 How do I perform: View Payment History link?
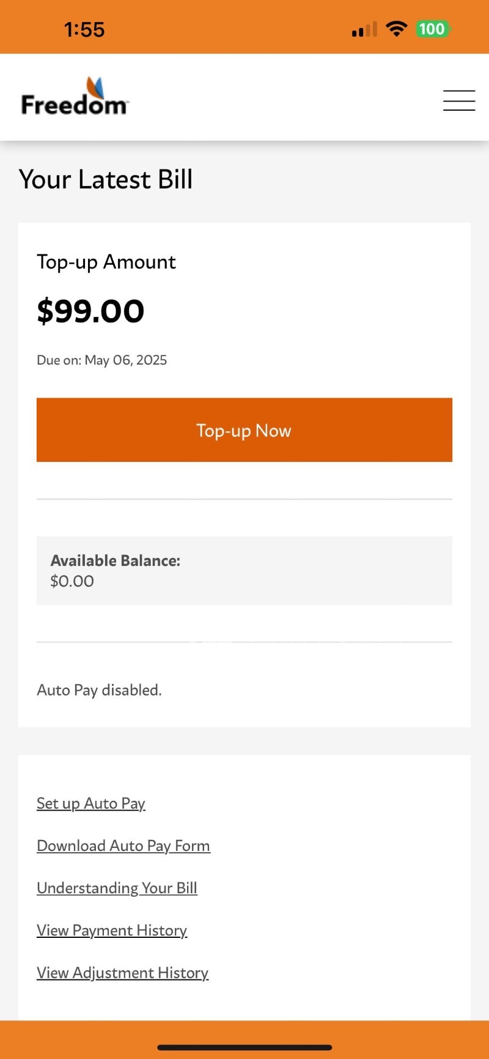click(112, 930)
